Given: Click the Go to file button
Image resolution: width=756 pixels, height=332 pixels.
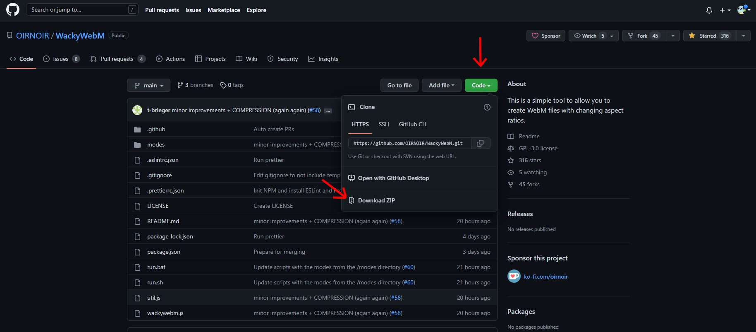Looking at the screenshot, I should (400, 85).
